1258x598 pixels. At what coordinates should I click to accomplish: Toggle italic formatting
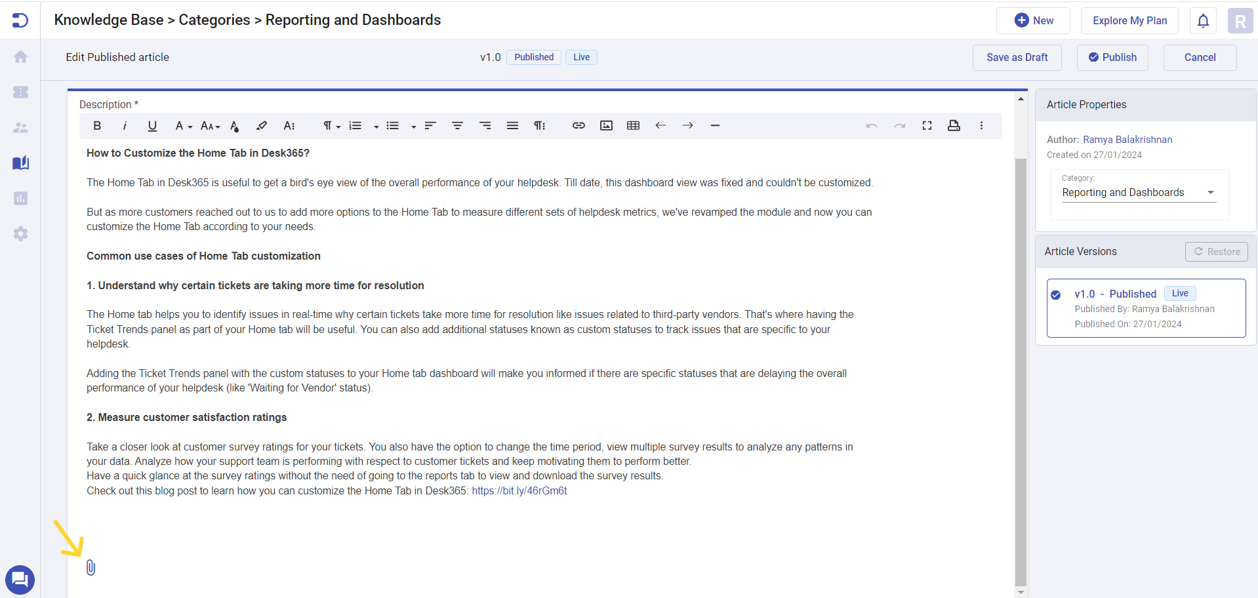[x=125, y=125]
